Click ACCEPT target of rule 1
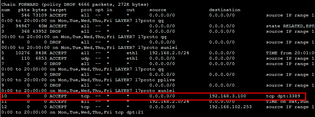This screenshot has width=315, height=117. (x=58, y=15)
